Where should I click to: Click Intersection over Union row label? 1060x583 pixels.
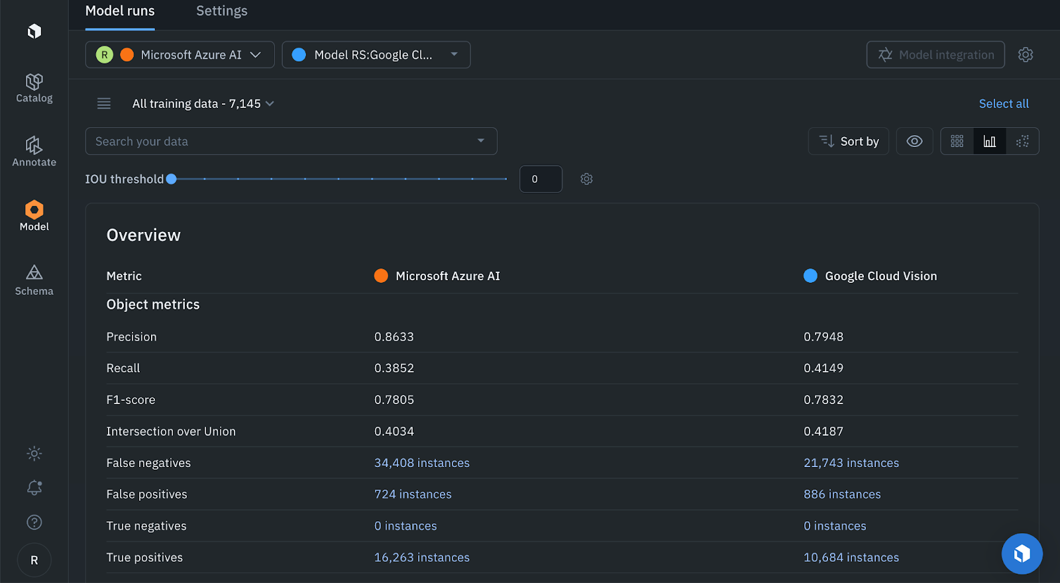point(171,431)
